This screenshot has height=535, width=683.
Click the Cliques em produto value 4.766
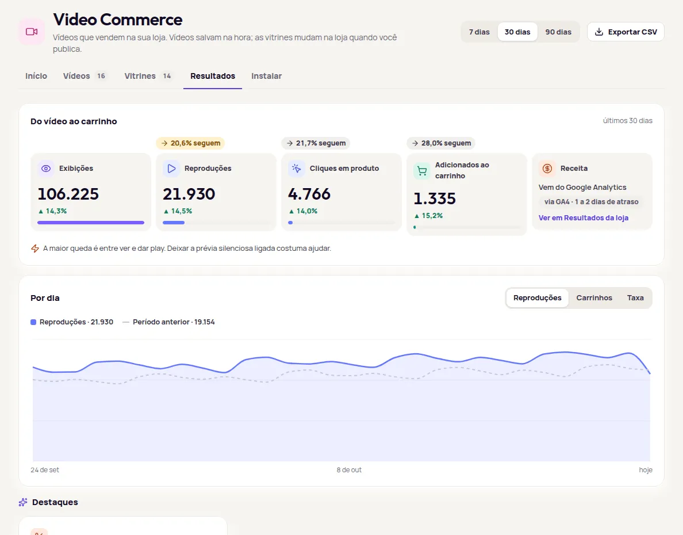(x=309, y=194)
